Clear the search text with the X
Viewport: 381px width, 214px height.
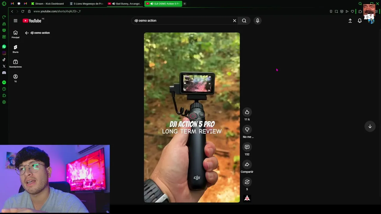pos(235,21)
